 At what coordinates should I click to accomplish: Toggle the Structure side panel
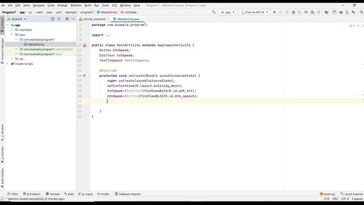[2, 133]
